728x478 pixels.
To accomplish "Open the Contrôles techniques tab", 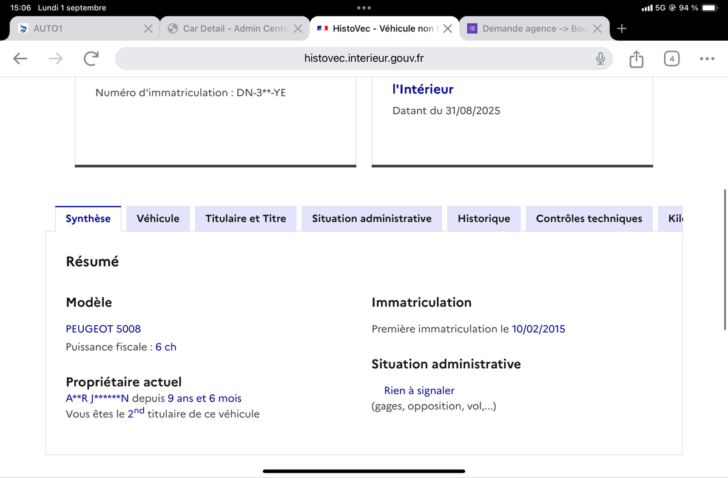I will [589, 218].
